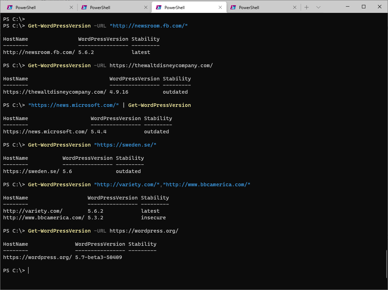Switch to the rightmost PowerShell tab

(x=263, y=7)
